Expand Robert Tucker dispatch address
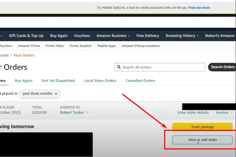Image resolution: width=236 pixels, height=157 pixels. [74, 112]
